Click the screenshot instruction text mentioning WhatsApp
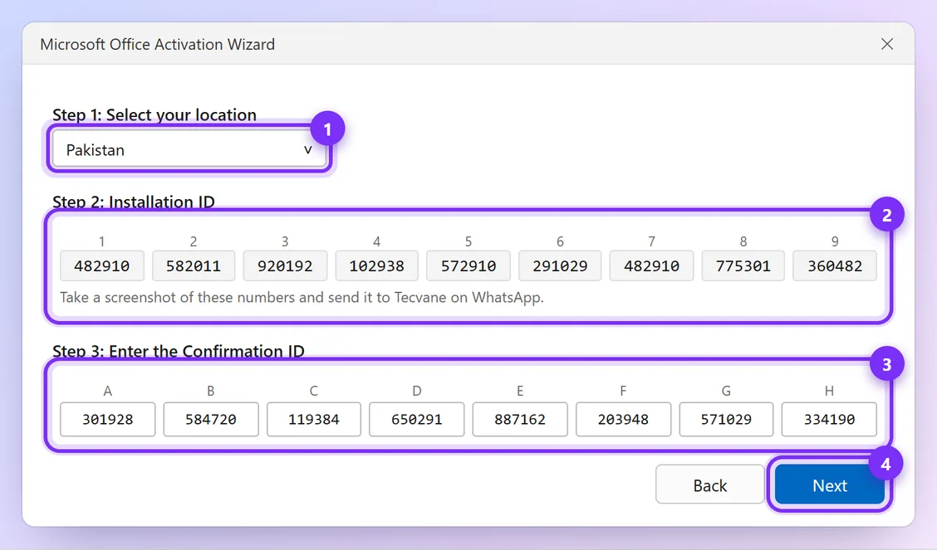 pos(302,297)
